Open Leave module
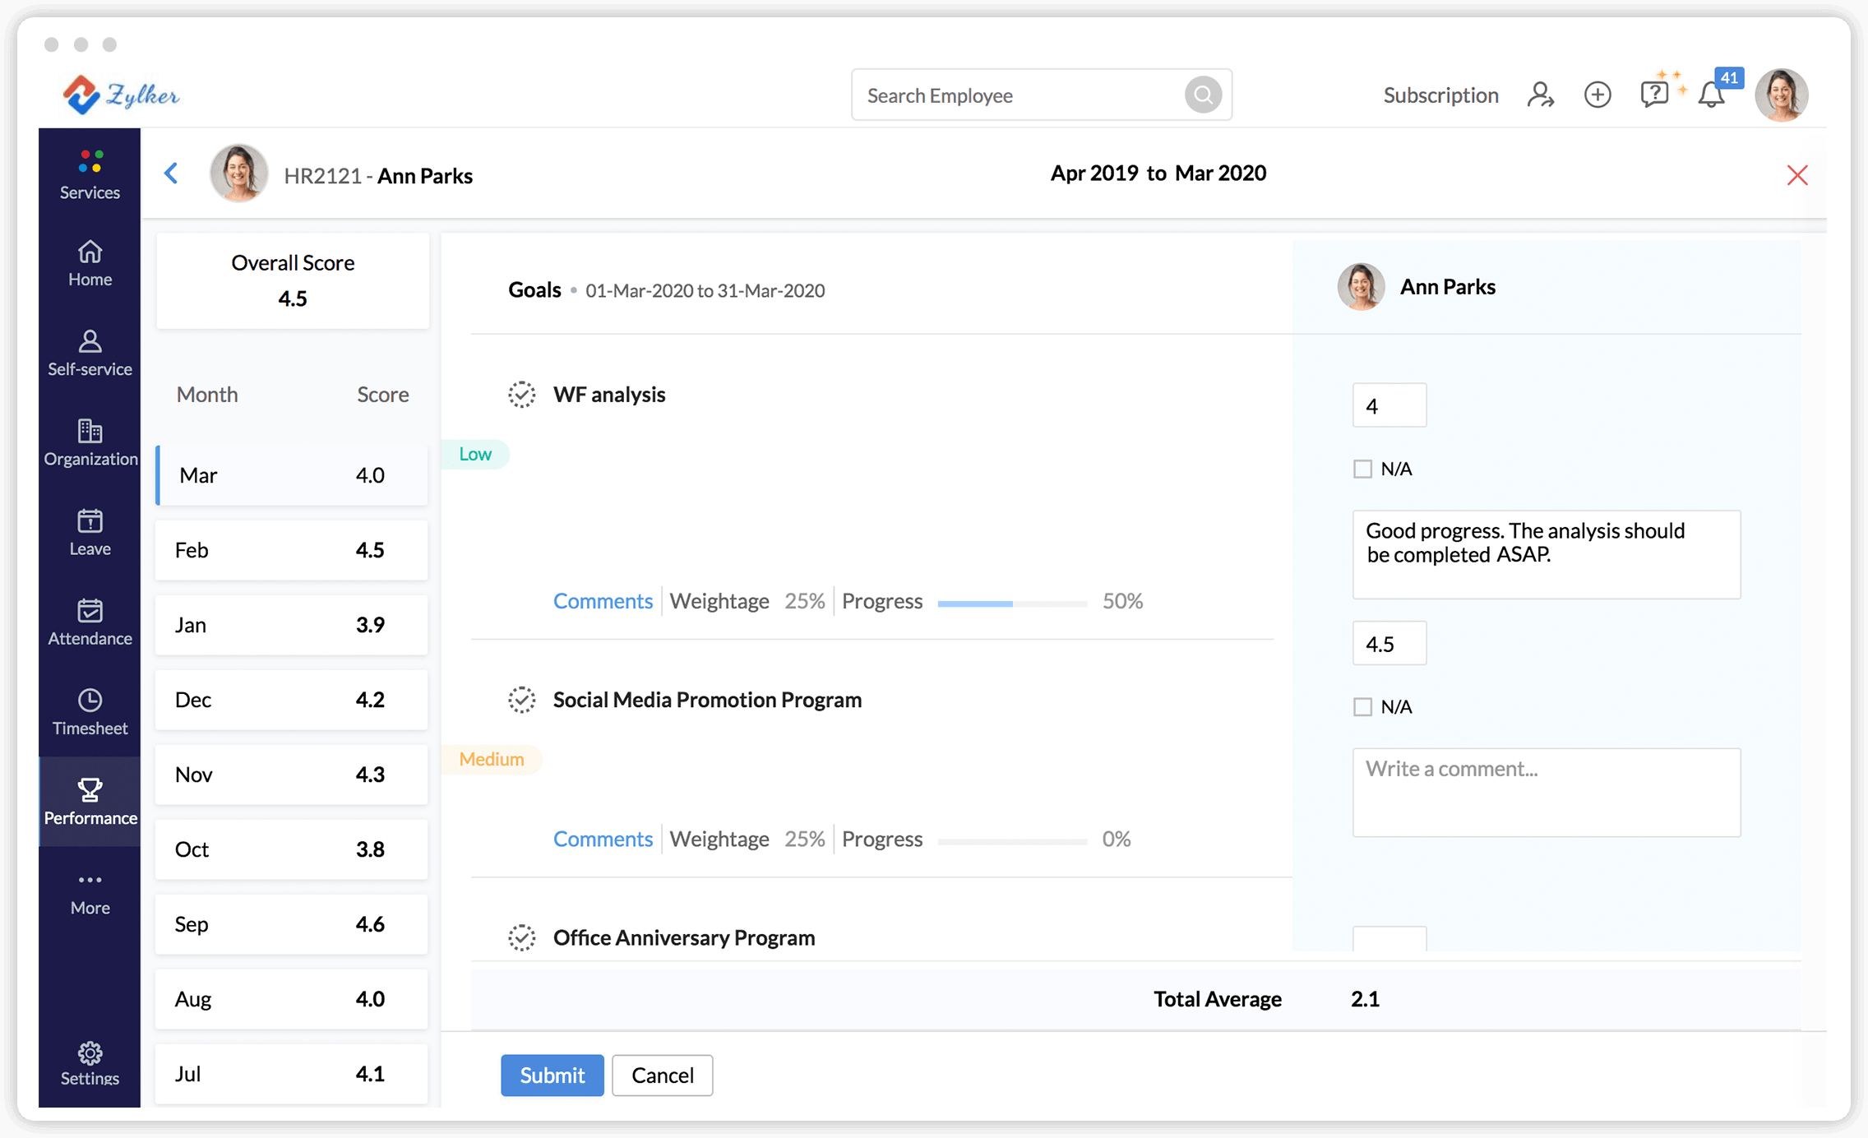Viewport: 1868px width, 1138px height. [90, 532]
